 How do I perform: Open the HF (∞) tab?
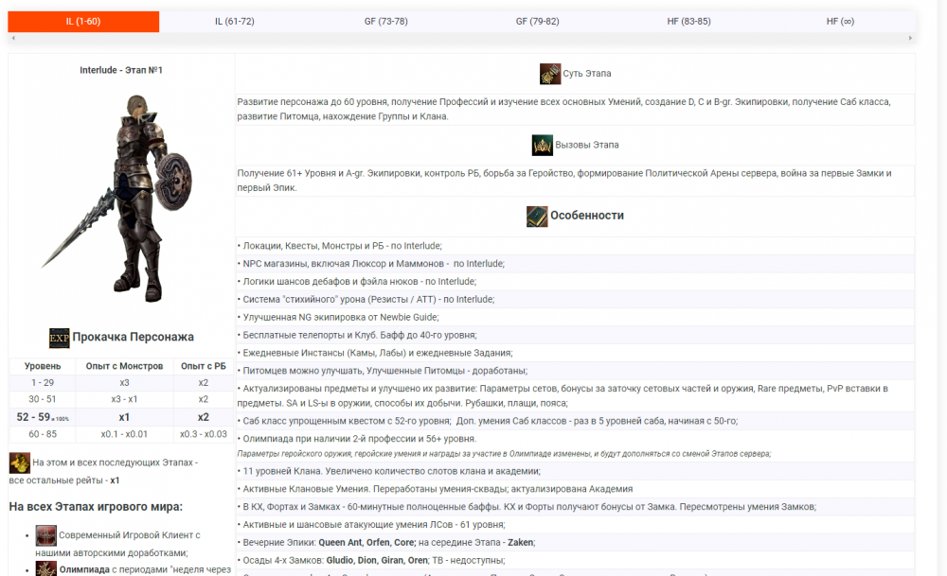[x=840, y=21]
